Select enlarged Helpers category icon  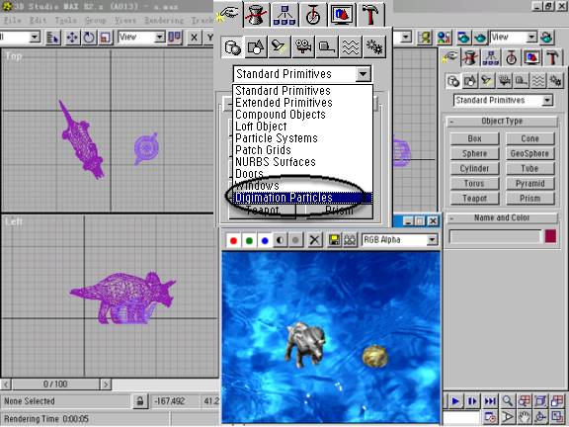(x=327, y=46)
